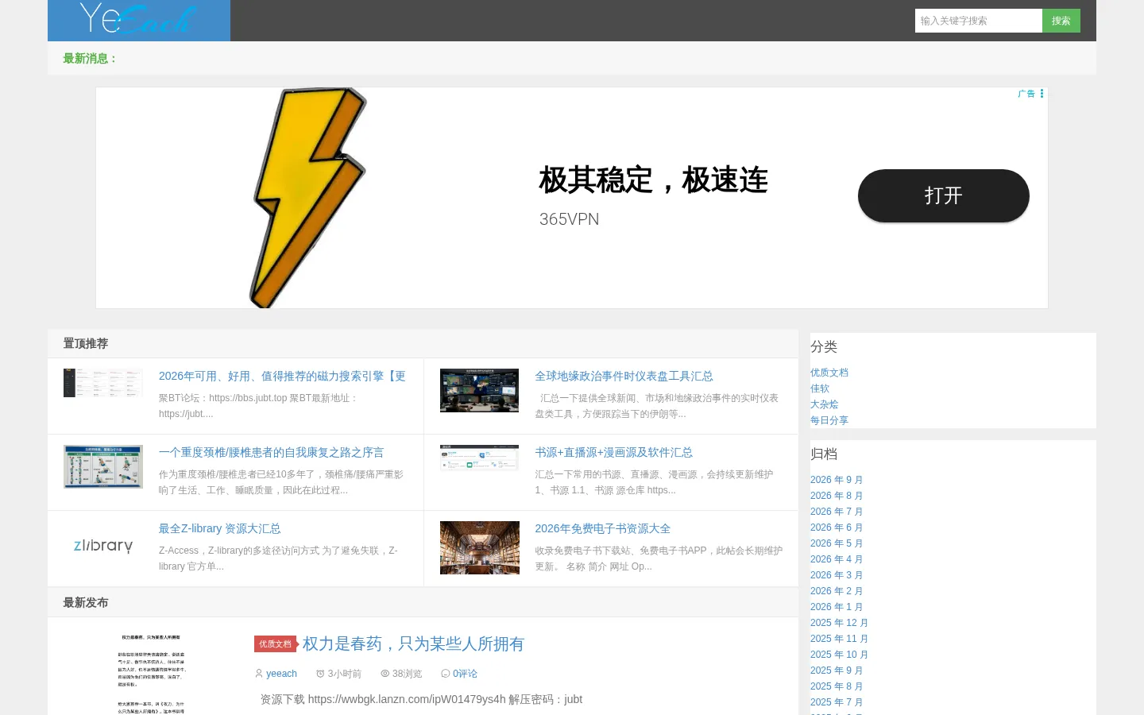Open 一个重度颈椎/腰椎患者的自我康复之路 article
Screen dimensions: 1144x715
(x=271, y=452)
